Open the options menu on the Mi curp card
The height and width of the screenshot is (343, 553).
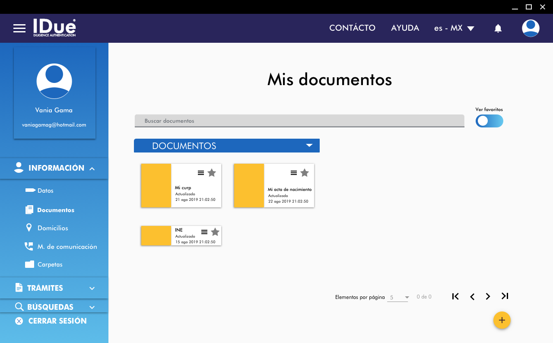coord(201,173)
